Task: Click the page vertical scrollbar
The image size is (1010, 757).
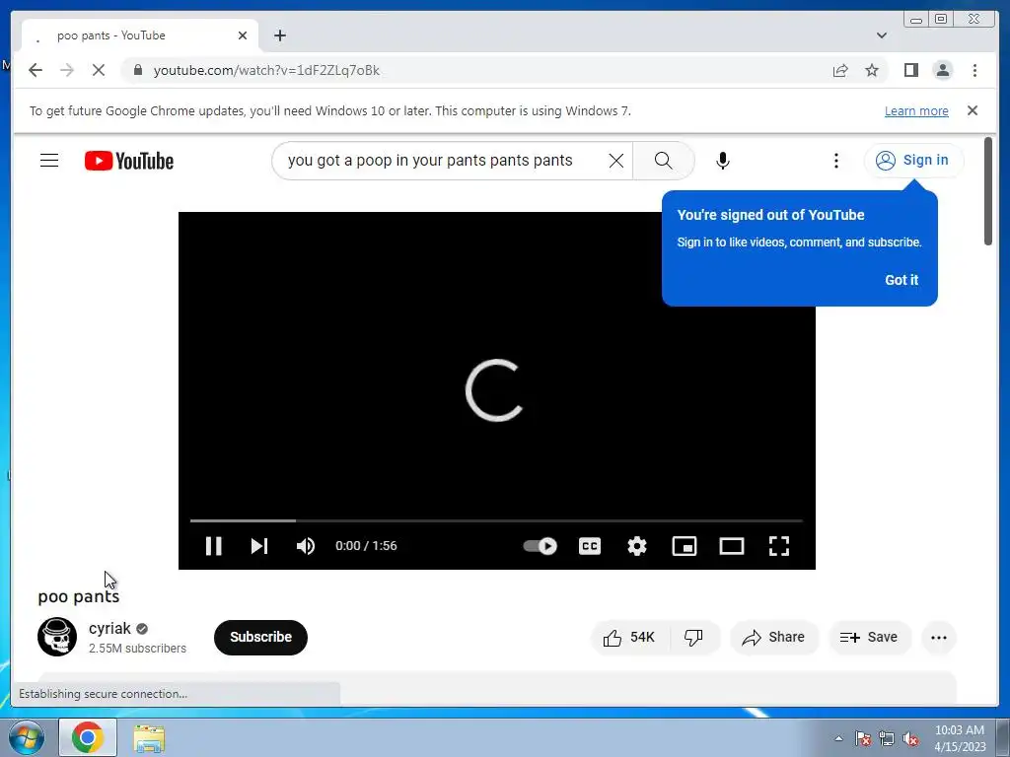Action: click(988, 190)
